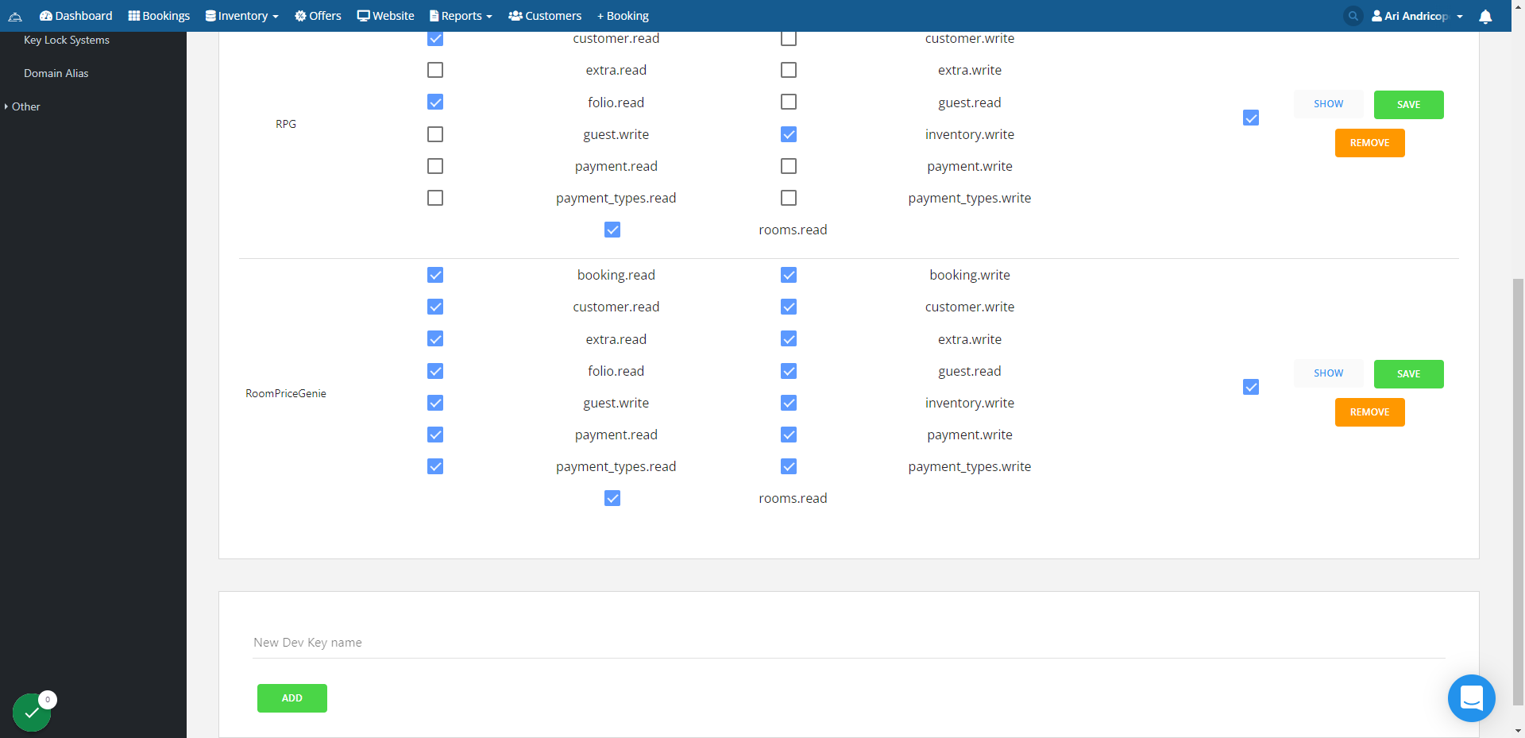
Task: Toggle RPG extra.read checkbox
Action: 435,70
